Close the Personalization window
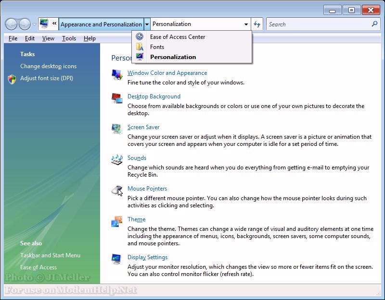Viewport: 385px width, 300px height. pos(371,10)
